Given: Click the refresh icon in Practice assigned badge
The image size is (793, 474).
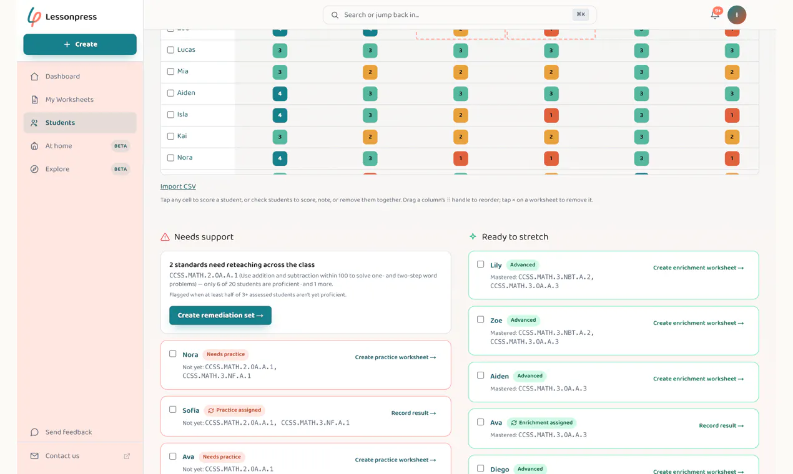Looking at the screenshot, I should 211,410.
